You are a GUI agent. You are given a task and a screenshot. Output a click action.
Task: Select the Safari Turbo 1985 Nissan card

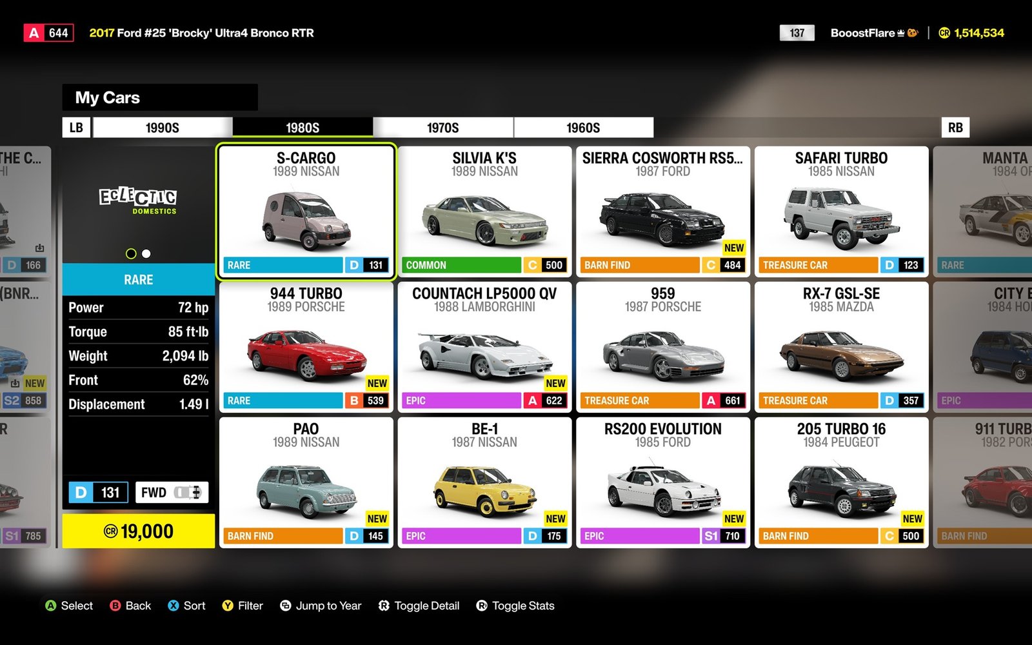click(x=842, y=212)
